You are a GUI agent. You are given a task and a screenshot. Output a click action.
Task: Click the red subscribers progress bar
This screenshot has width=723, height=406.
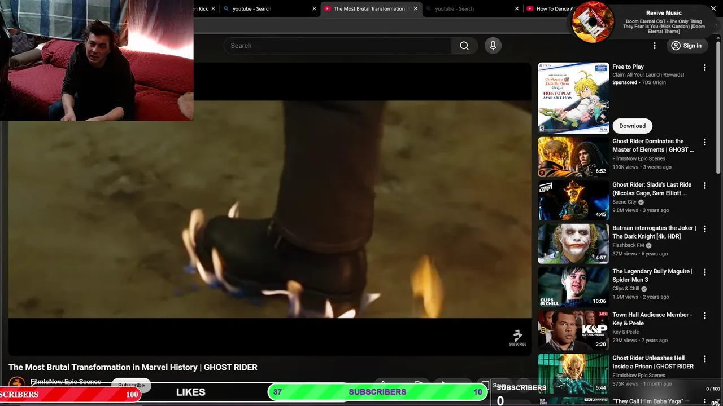point(69,394)
